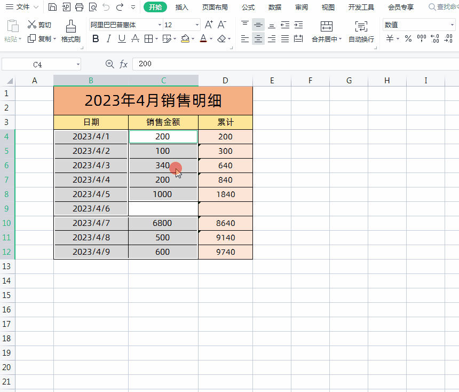Screen dimensions: 459x392
Task: Click the formula bar zoom magnifier icon
Action: click(x=110, y=64)
